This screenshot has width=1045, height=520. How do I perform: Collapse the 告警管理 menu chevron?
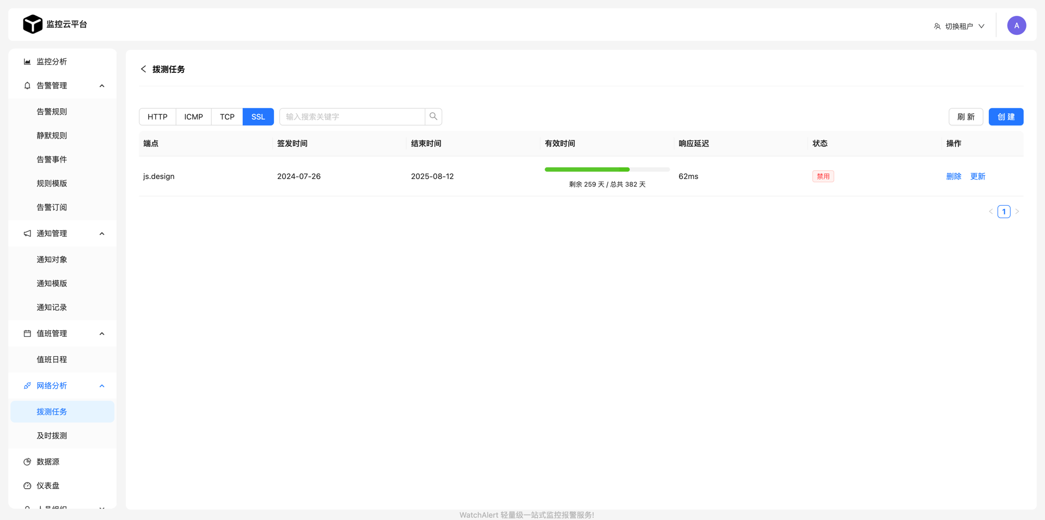[102, 85]
